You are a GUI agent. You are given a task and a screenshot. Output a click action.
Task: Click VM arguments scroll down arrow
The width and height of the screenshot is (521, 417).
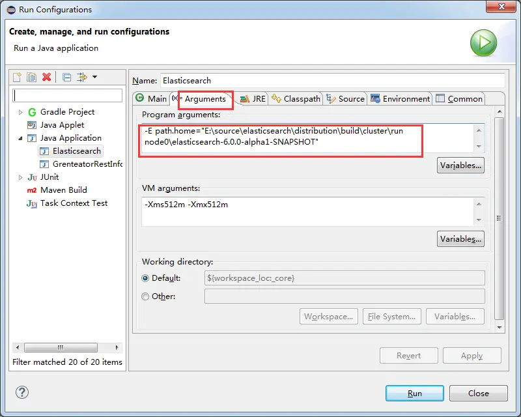[x=479, y=220]
